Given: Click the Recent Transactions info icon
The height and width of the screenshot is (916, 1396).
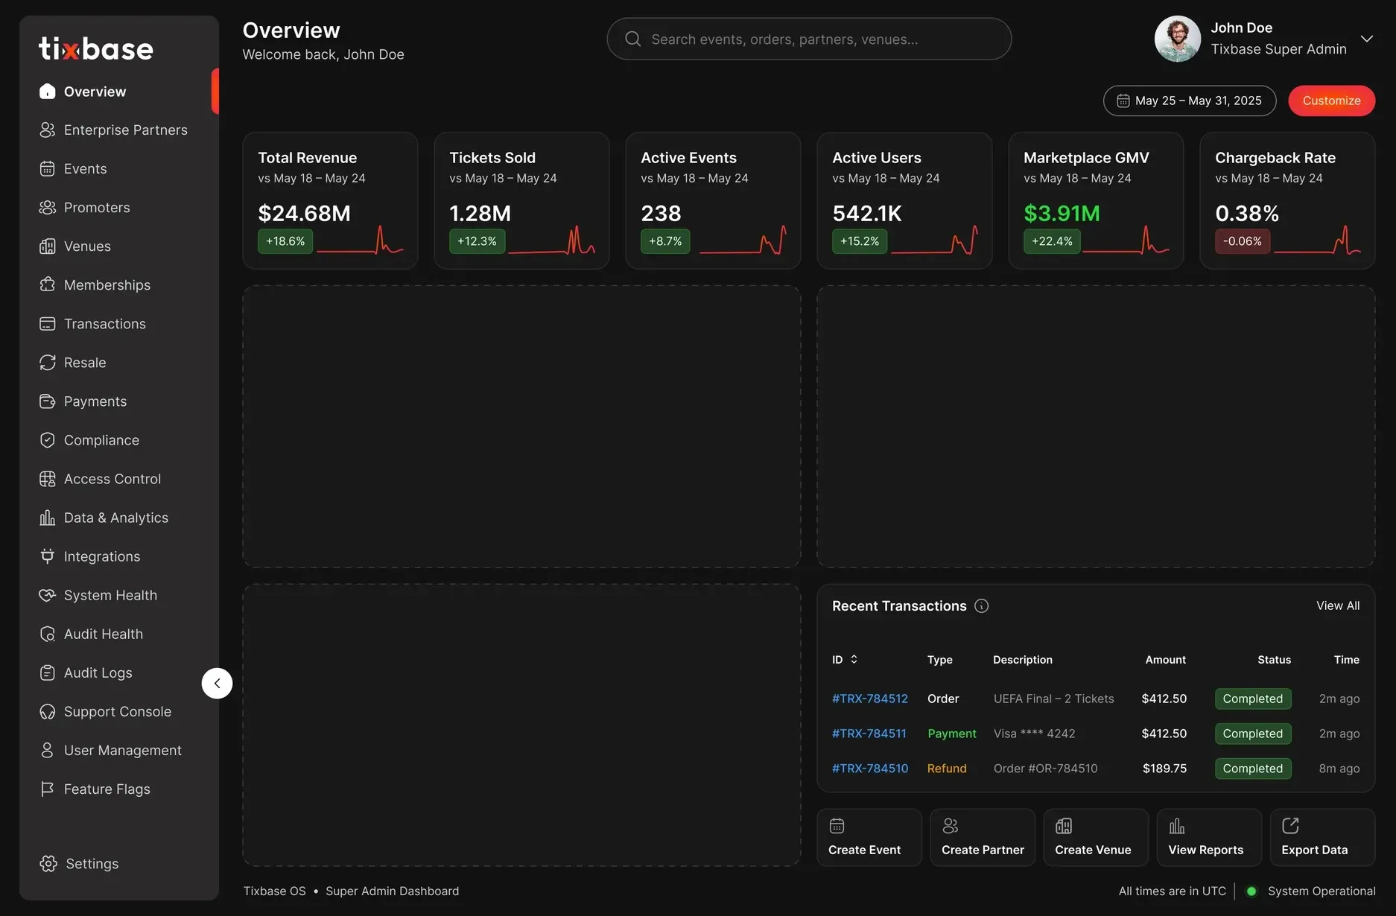Looking at the screenshot, I should point(982,606).
